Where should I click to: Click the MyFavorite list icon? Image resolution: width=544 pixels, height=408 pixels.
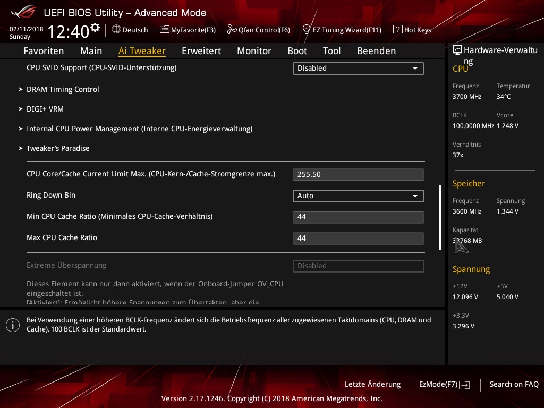click(165, 30)
